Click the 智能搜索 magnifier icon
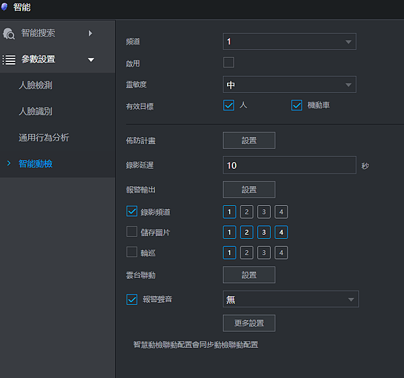The height and width of the screenshot is (378, 404). [x=9, y=34]
